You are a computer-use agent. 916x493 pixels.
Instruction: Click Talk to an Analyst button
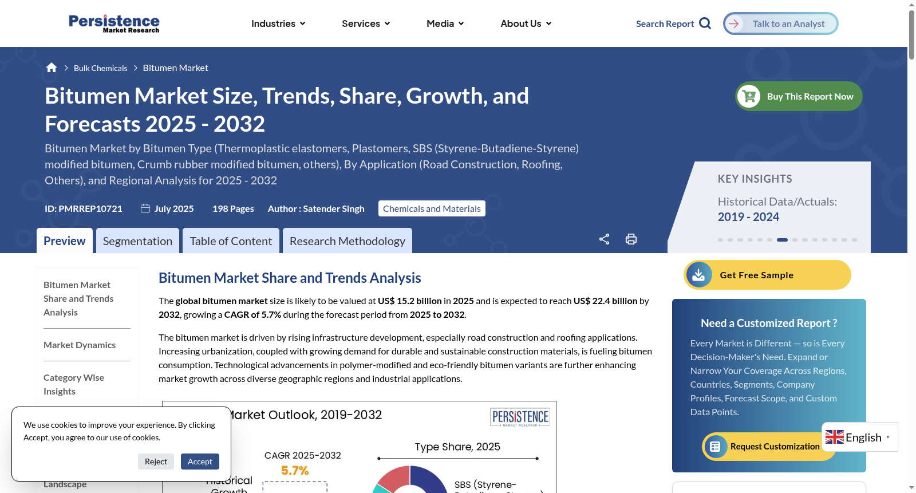[x=781, y=23]
